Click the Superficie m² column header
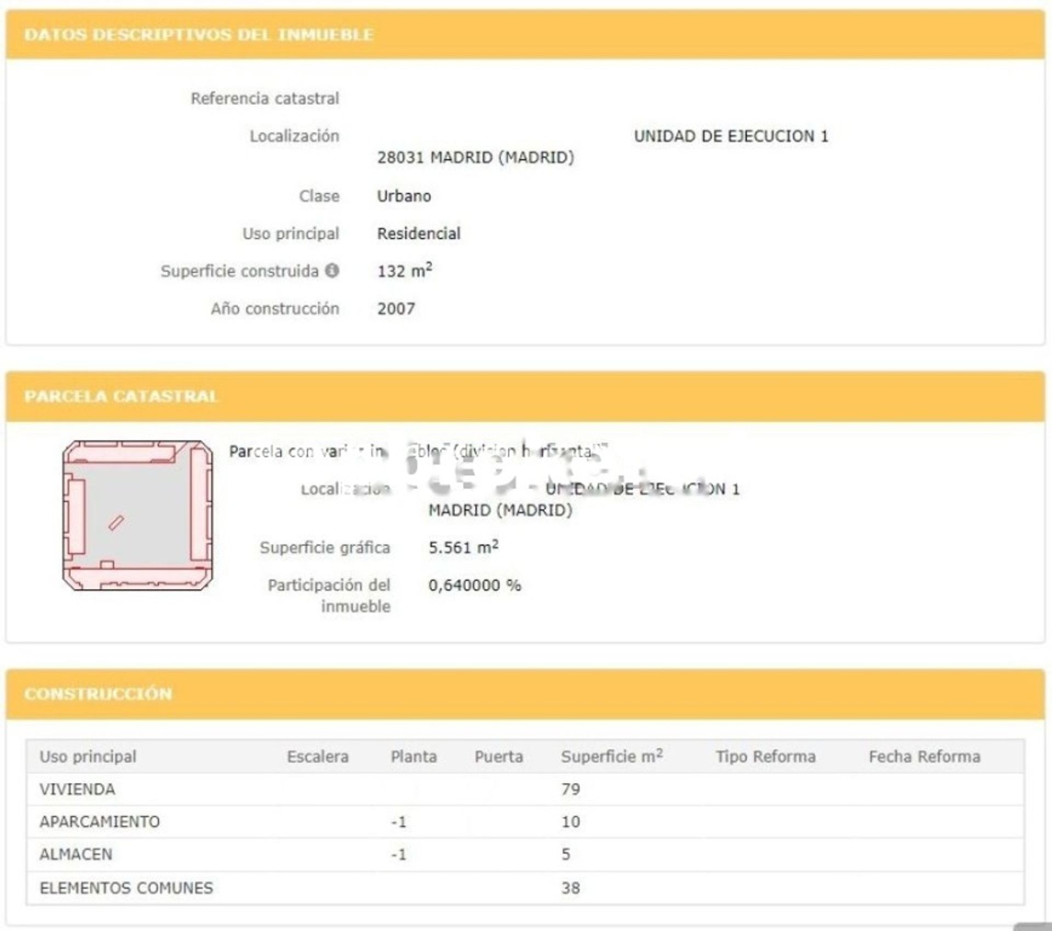 tap(612, 756)
